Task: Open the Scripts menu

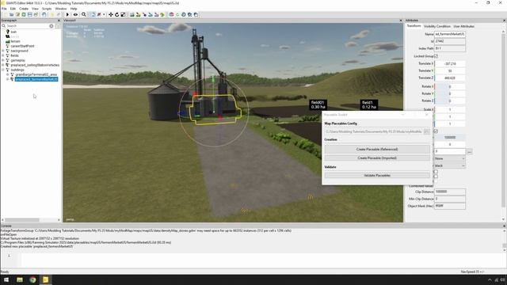Action: 47,9
